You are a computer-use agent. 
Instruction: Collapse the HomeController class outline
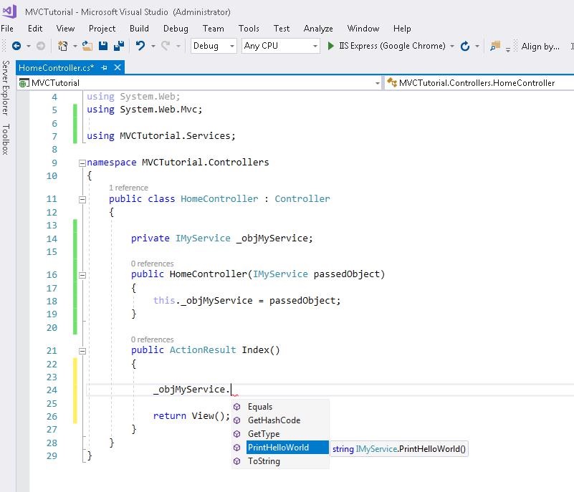pyautogui.click(x=82, y=199)
